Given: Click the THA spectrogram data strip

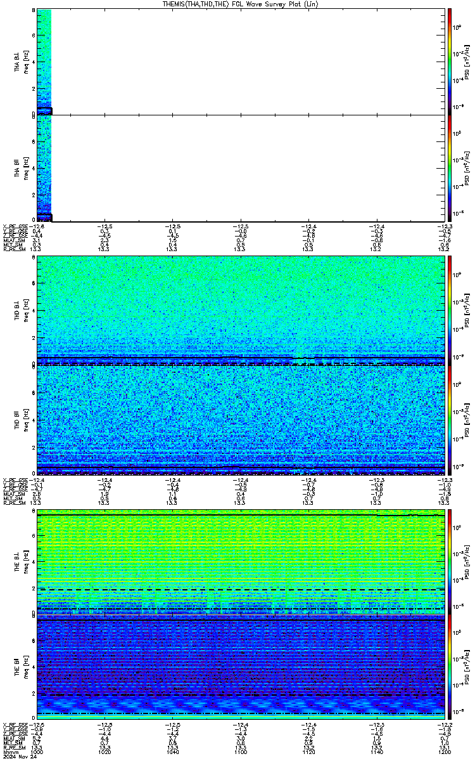Looking at the screenshot, I should pyautogui.click(x=44, y=114).
